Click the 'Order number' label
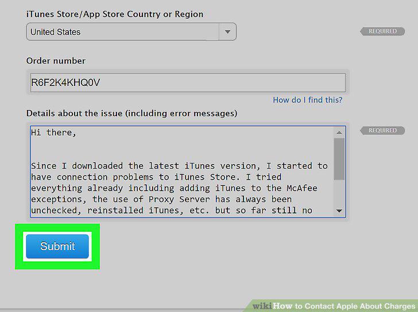Screen dimensions: 418x312 click(56, 61)
